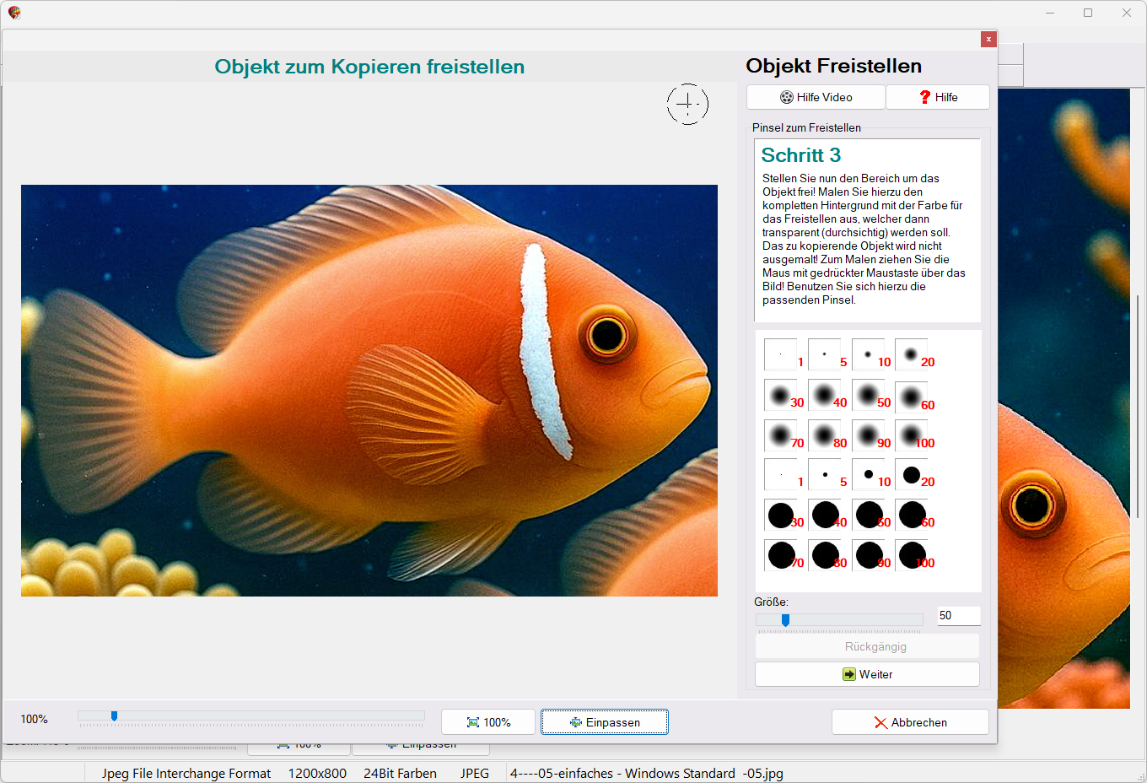Select the soft brush size 80

tap(825, 435)
